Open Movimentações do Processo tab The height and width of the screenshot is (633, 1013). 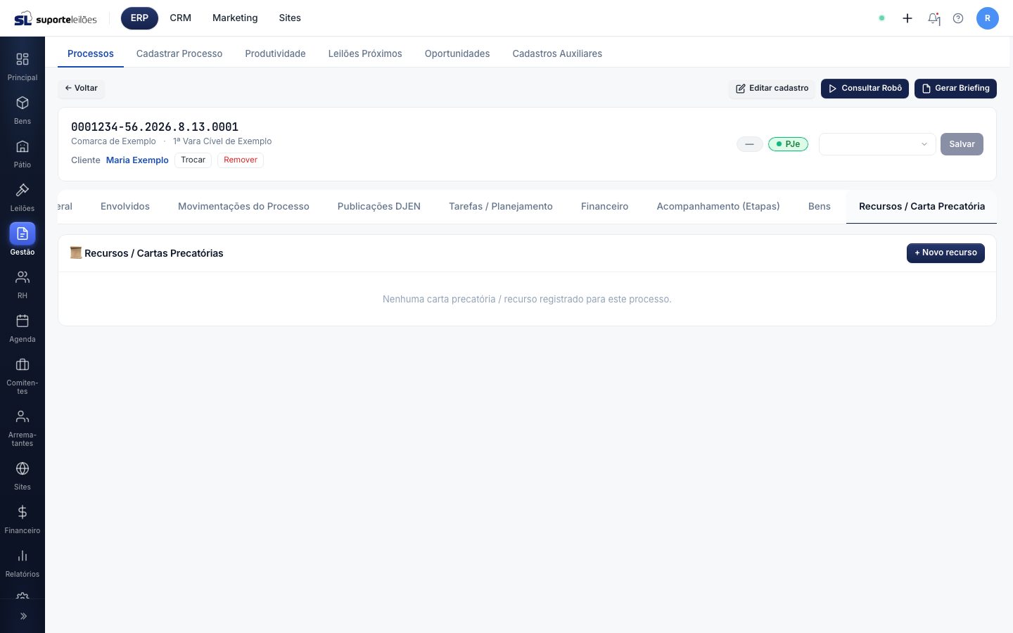tap(243, 207)
